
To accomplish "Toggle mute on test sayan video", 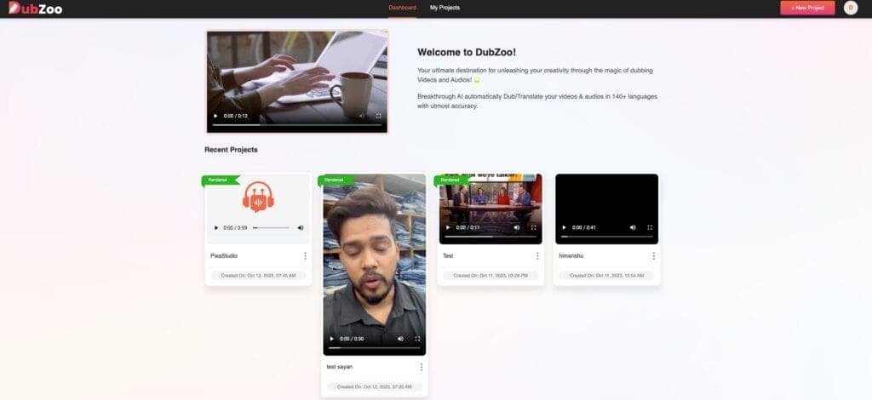I will coord(400,339).
